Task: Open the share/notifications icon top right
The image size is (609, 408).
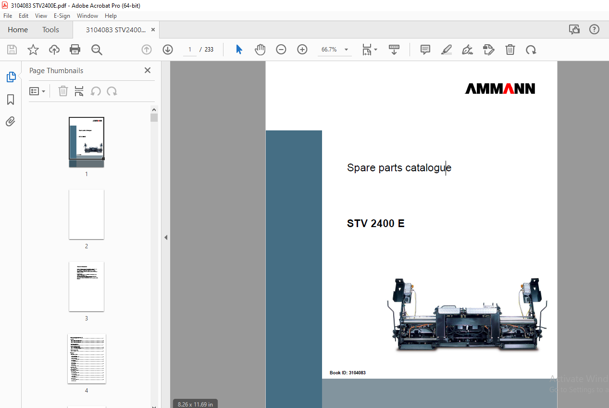Action: [x=574, y=29]
